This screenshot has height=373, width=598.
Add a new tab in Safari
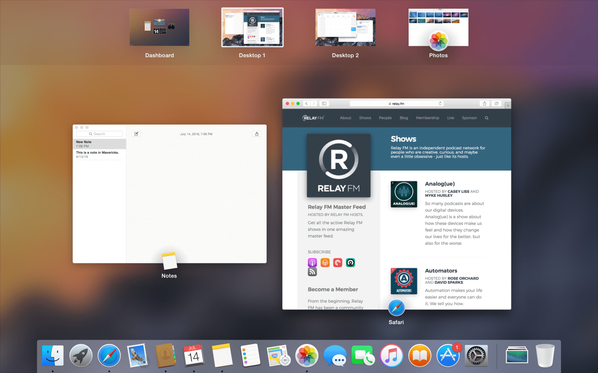click(x=508, y=105)
